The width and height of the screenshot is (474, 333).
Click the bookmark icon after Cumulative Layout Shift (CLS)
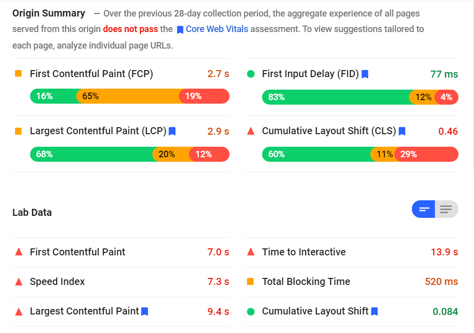point(402,131)
